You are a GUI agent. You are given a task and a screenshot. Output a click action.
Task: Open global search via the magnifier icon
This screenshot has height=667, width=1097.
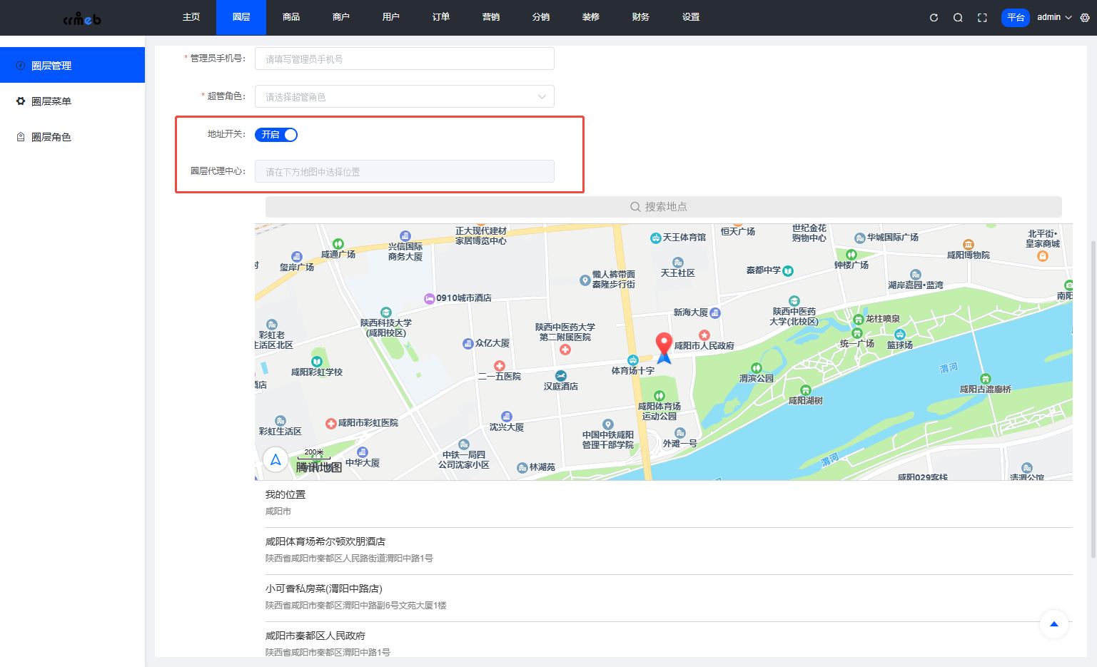click(958, 17)
